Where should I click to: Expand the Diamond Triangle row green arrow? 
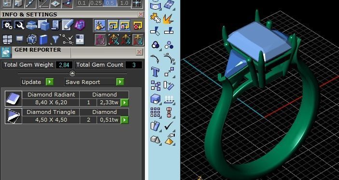click(125, 120)
